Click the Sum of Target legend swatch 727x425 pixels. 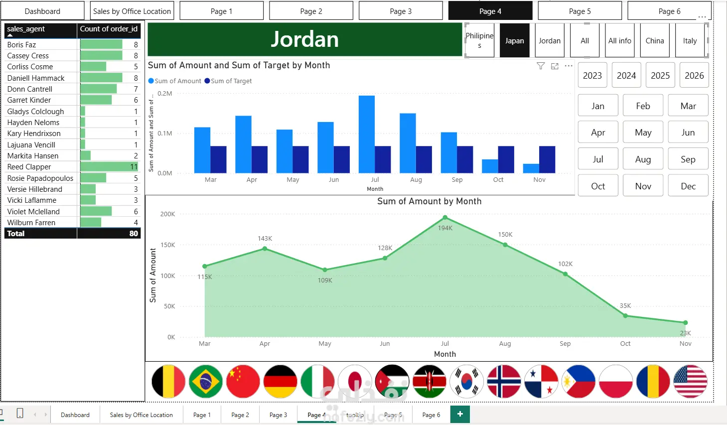207,81
